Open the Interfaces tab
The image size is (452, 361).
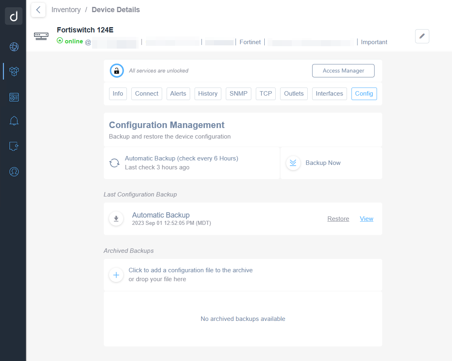(330, 94)
